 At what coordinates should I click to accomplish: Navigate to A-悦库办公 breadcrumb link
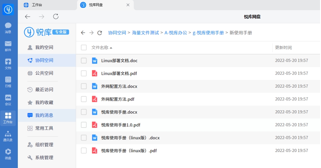(175, 33)
